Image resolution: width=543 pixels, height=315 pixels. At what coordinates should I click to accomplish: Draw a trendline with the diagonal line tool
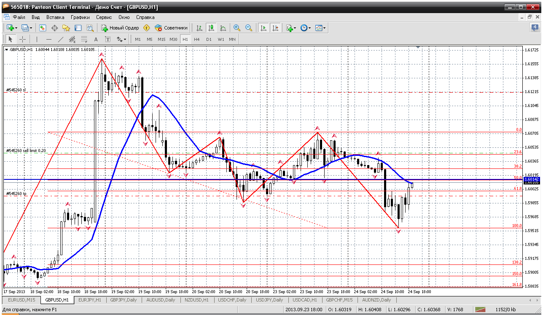pos(60,39)
